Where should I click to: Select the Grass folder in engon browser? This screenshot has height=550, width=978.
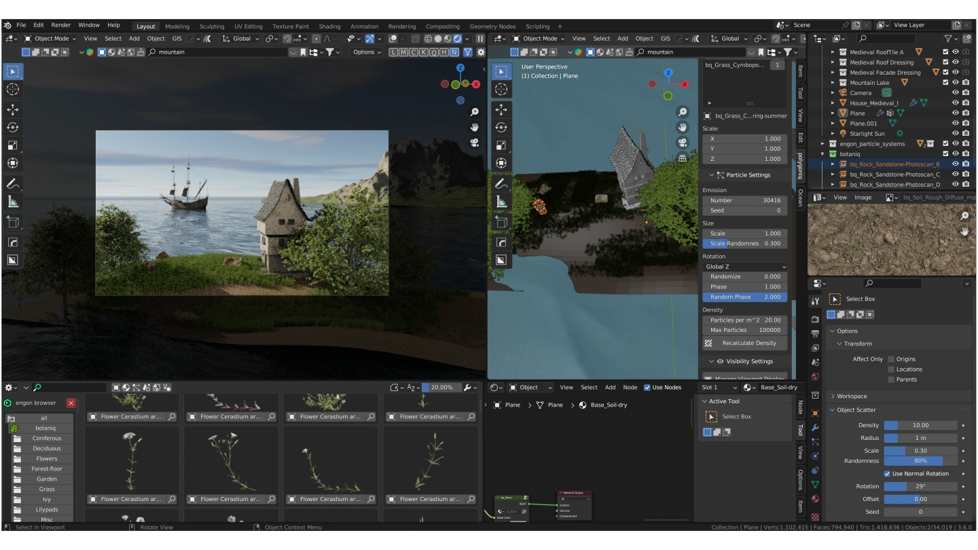coord(47,490)
